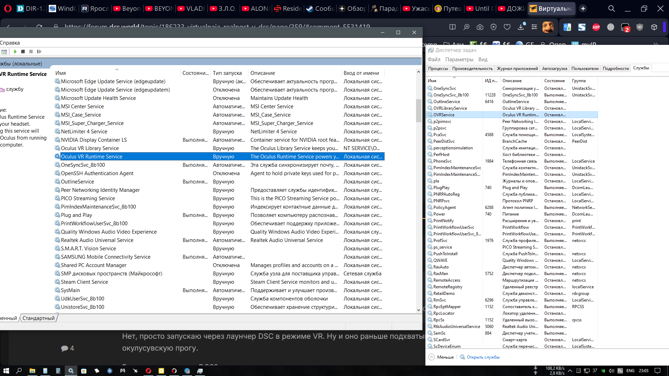This screenshot has width=669, height=376.
Task: Switch to the DIR- router browser tab
Action: (31, 8)
